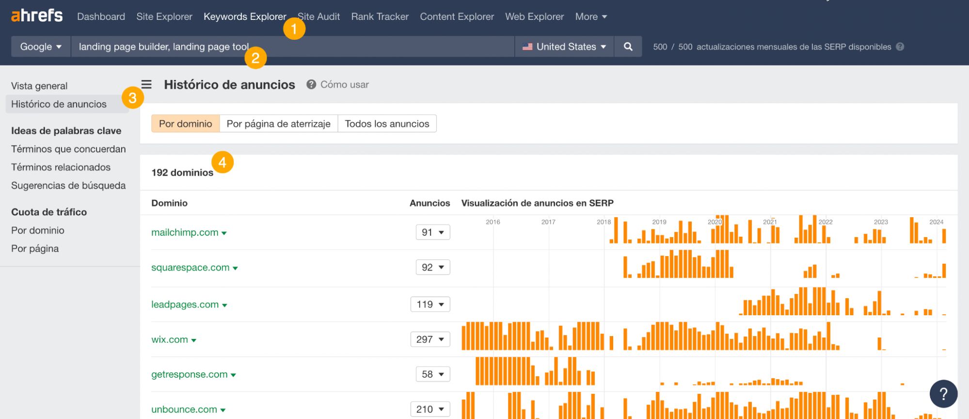
Task: Open Términos relacionados
Action: [61, 167]
